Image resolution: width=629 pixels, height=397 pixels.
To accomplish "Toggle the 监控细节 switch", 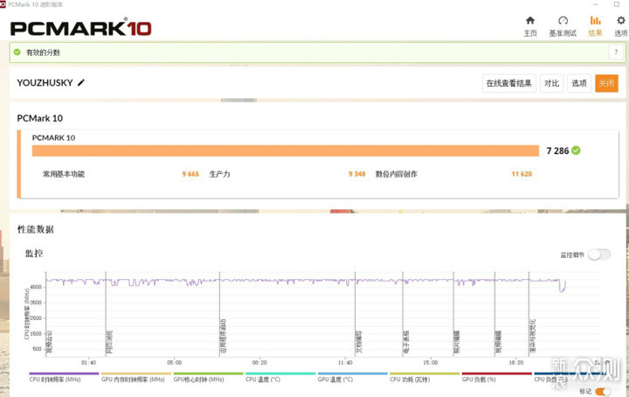I will 599,254.
